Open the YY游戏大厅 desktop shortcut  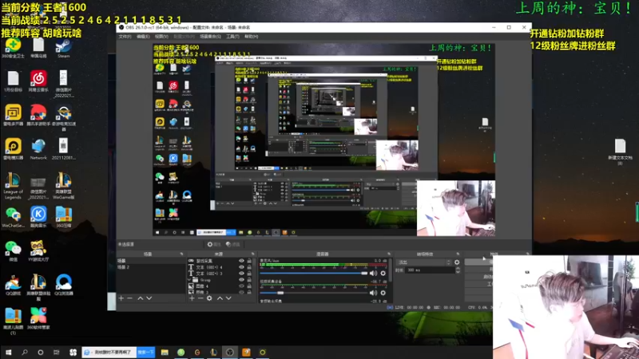[38, 251]
